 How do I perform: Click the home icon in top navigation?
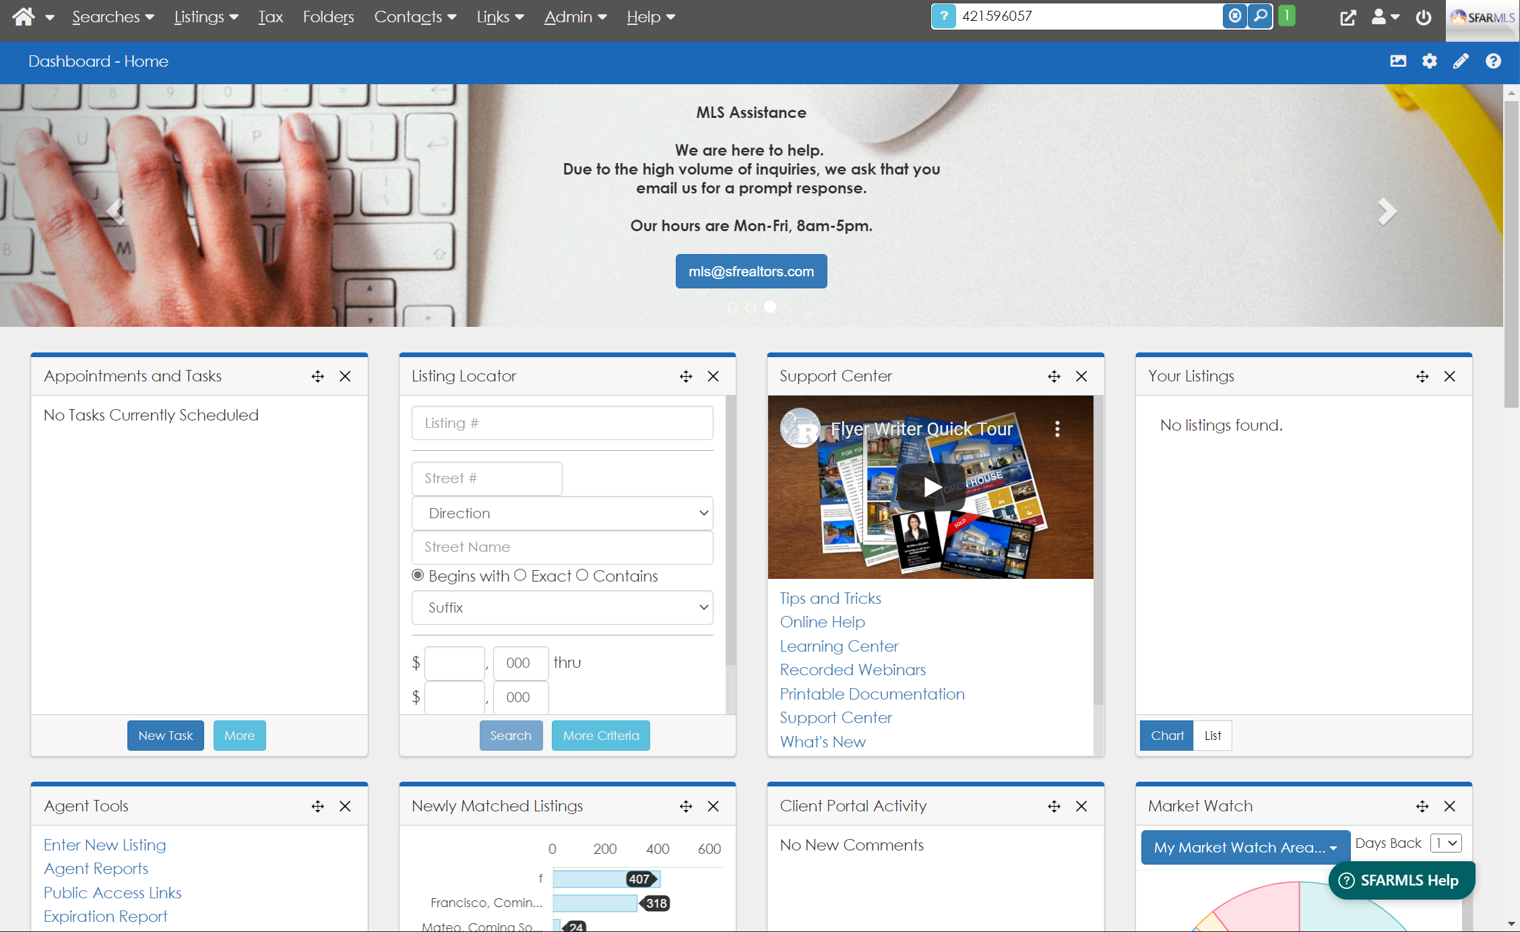click(23, 16)
